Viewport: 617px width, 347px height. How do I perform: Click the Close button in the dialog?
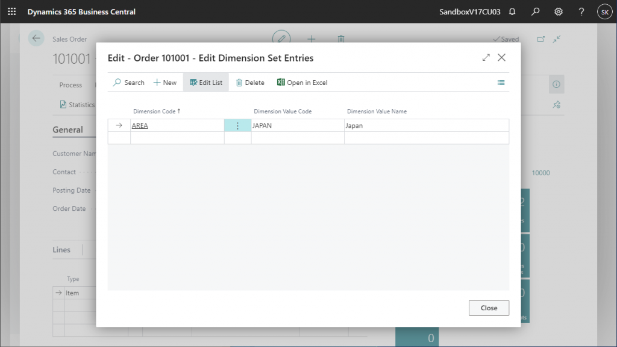click(489, 308)
